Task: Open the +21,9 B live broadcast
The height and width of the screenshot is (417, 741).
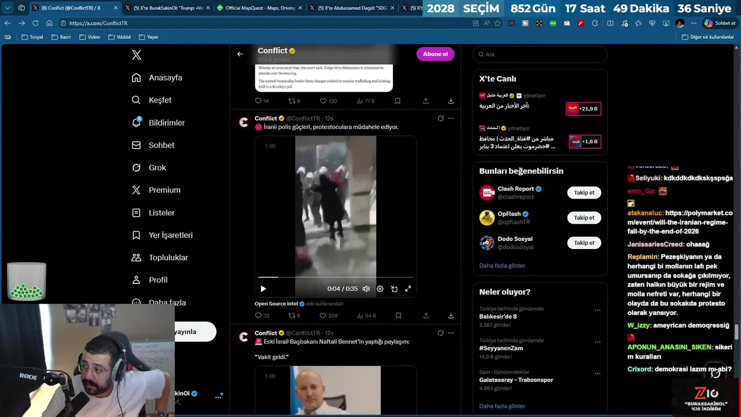Action: click(x=583, y=108)
